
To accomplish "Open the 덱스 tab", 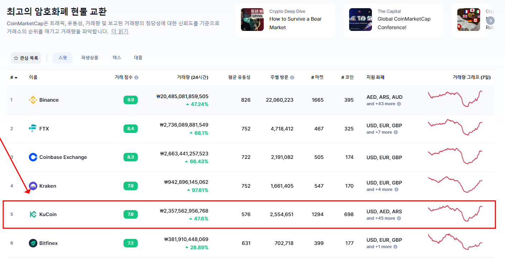I will [116, 58].
